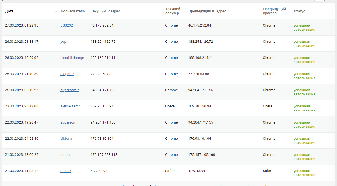Click Opera in the Текущий браузер column
Screen dimensions: 337x186
click(x=170, y=106)
